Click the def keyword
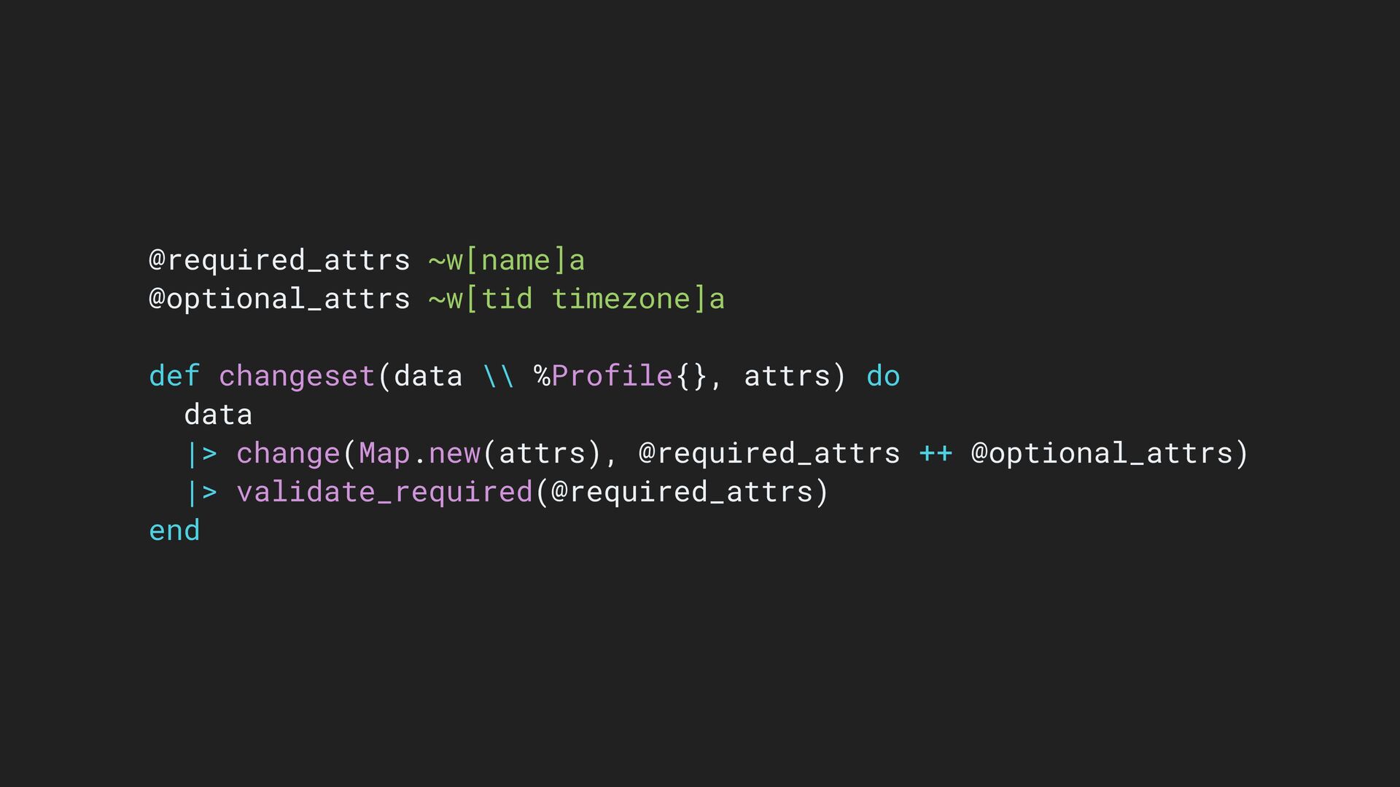This screenshot has height=787, width=1400. [174, 376]
